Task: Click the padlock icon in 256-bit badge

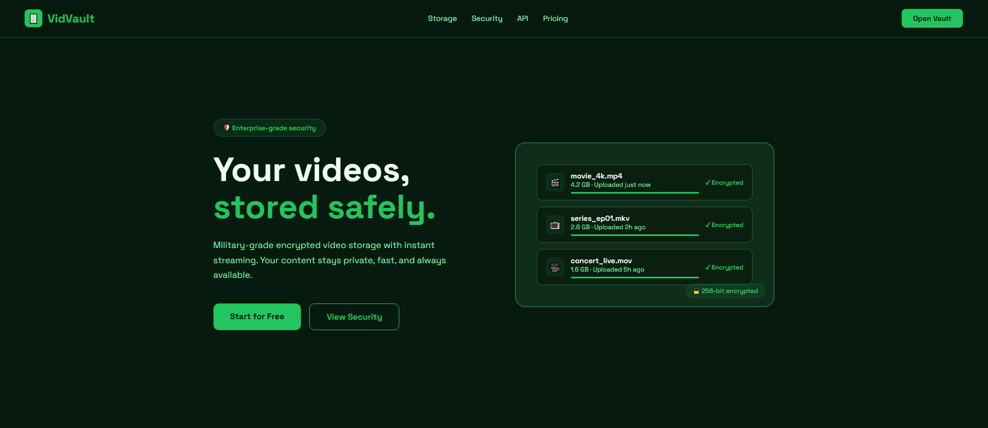Action: (x=696, y=291)
